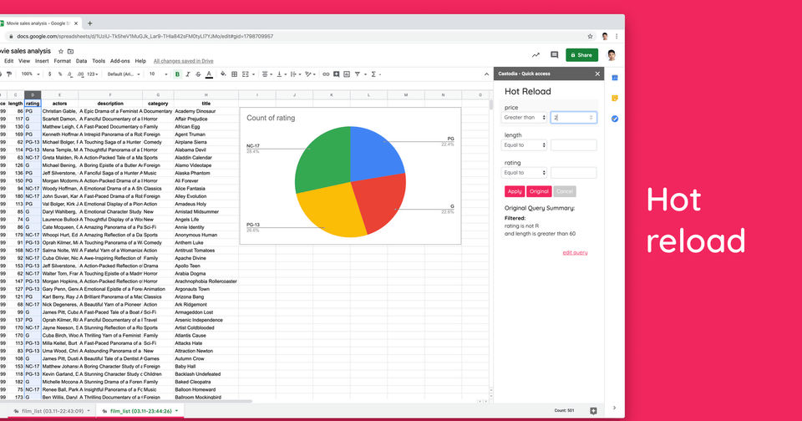Open the price 'Greater than' dropdown
Screen dimensions: 802x421
pos(525,117)
